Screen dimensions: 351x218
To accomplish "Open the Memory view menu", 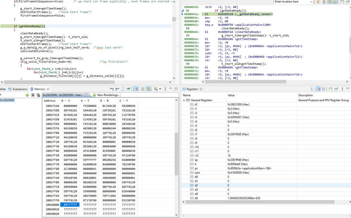I will coord(165,89).
